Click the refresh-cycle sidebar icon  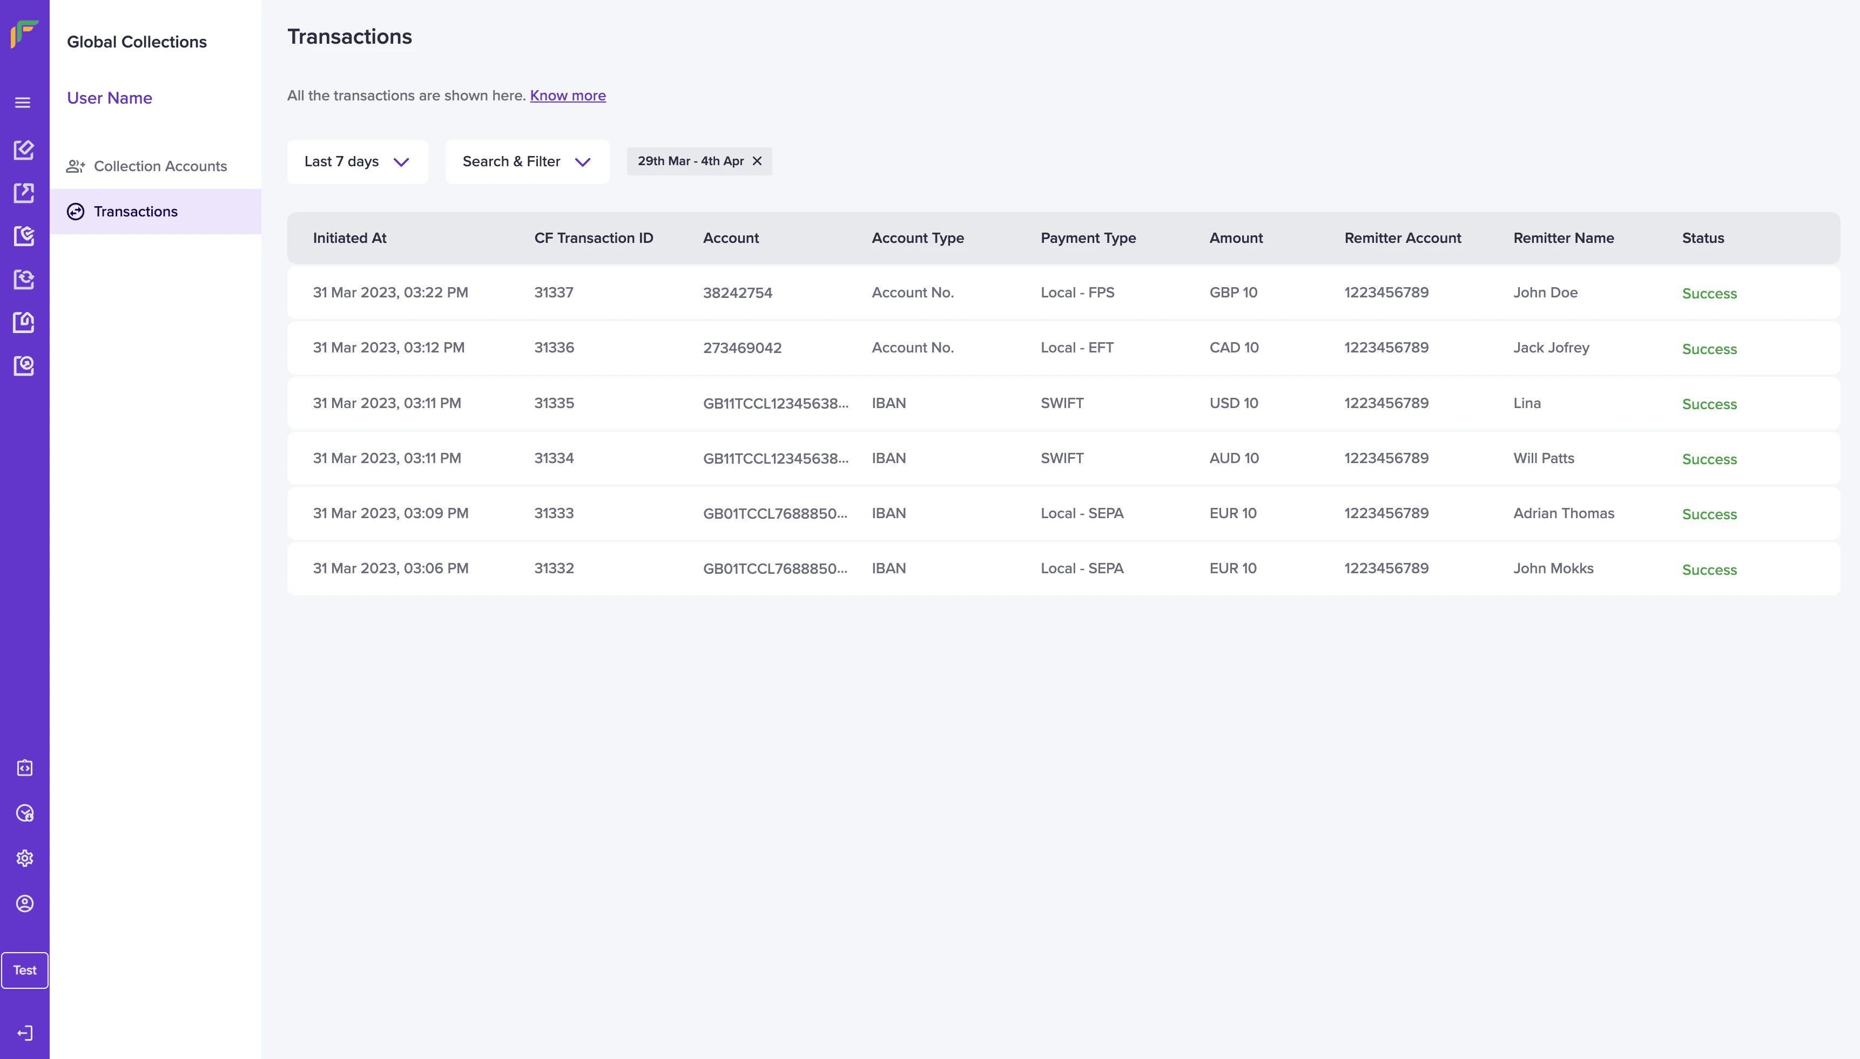tap(24, 279)
